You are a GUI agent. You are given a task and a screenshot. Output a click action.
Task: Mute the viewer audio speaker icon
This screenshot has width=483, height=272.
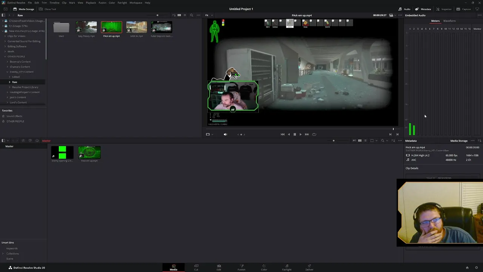tap(225, 134)
